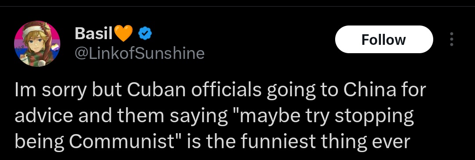Open the @LinkofSunshine handle link
Image resolution: width=475 pixels, height=160 pixels.
[139, 54]
